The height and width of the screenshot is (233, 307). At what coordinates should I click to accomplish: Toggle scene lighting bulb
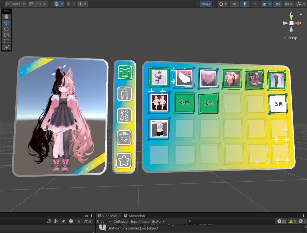click(245, 4)
